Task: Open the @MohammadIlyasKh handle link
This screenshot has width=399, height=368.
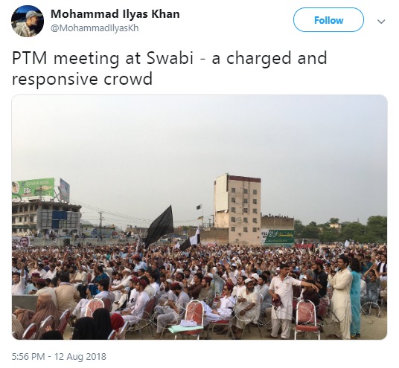Action: [x=95, y=28]
